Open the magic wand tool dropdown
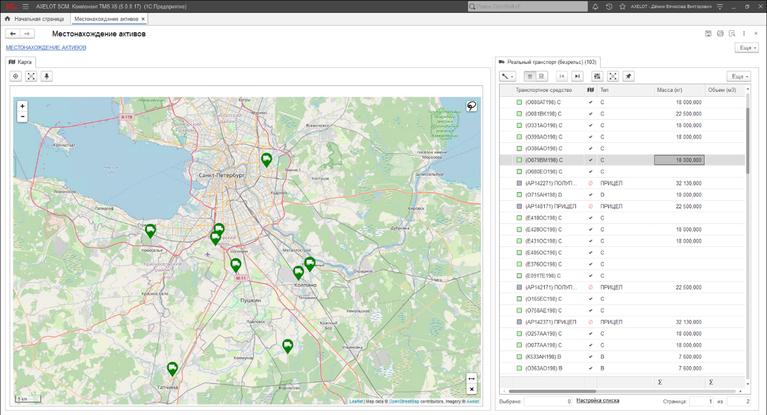This screenshot has height=415, width=767. click(x=508, y=76)
